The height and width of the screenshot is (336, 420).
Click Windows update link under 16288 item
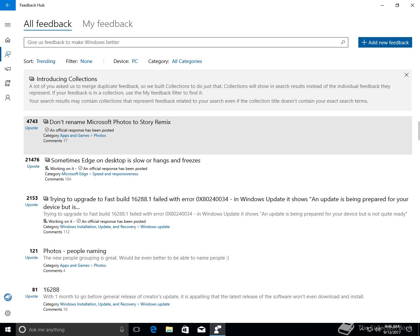pyautogui.click(x=155, y=304)
